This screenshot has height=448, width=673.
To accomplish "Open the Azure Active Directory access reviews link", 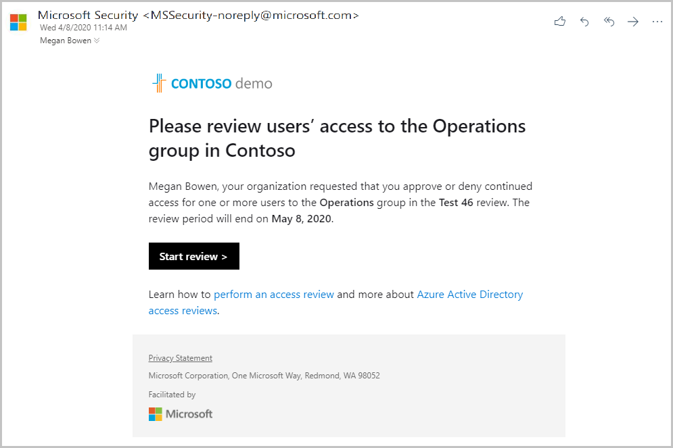I will [x=469, y=294].
